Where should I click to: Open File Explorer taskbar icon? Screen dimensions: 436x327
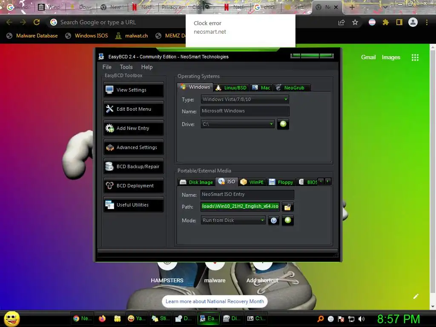[118, 318]
